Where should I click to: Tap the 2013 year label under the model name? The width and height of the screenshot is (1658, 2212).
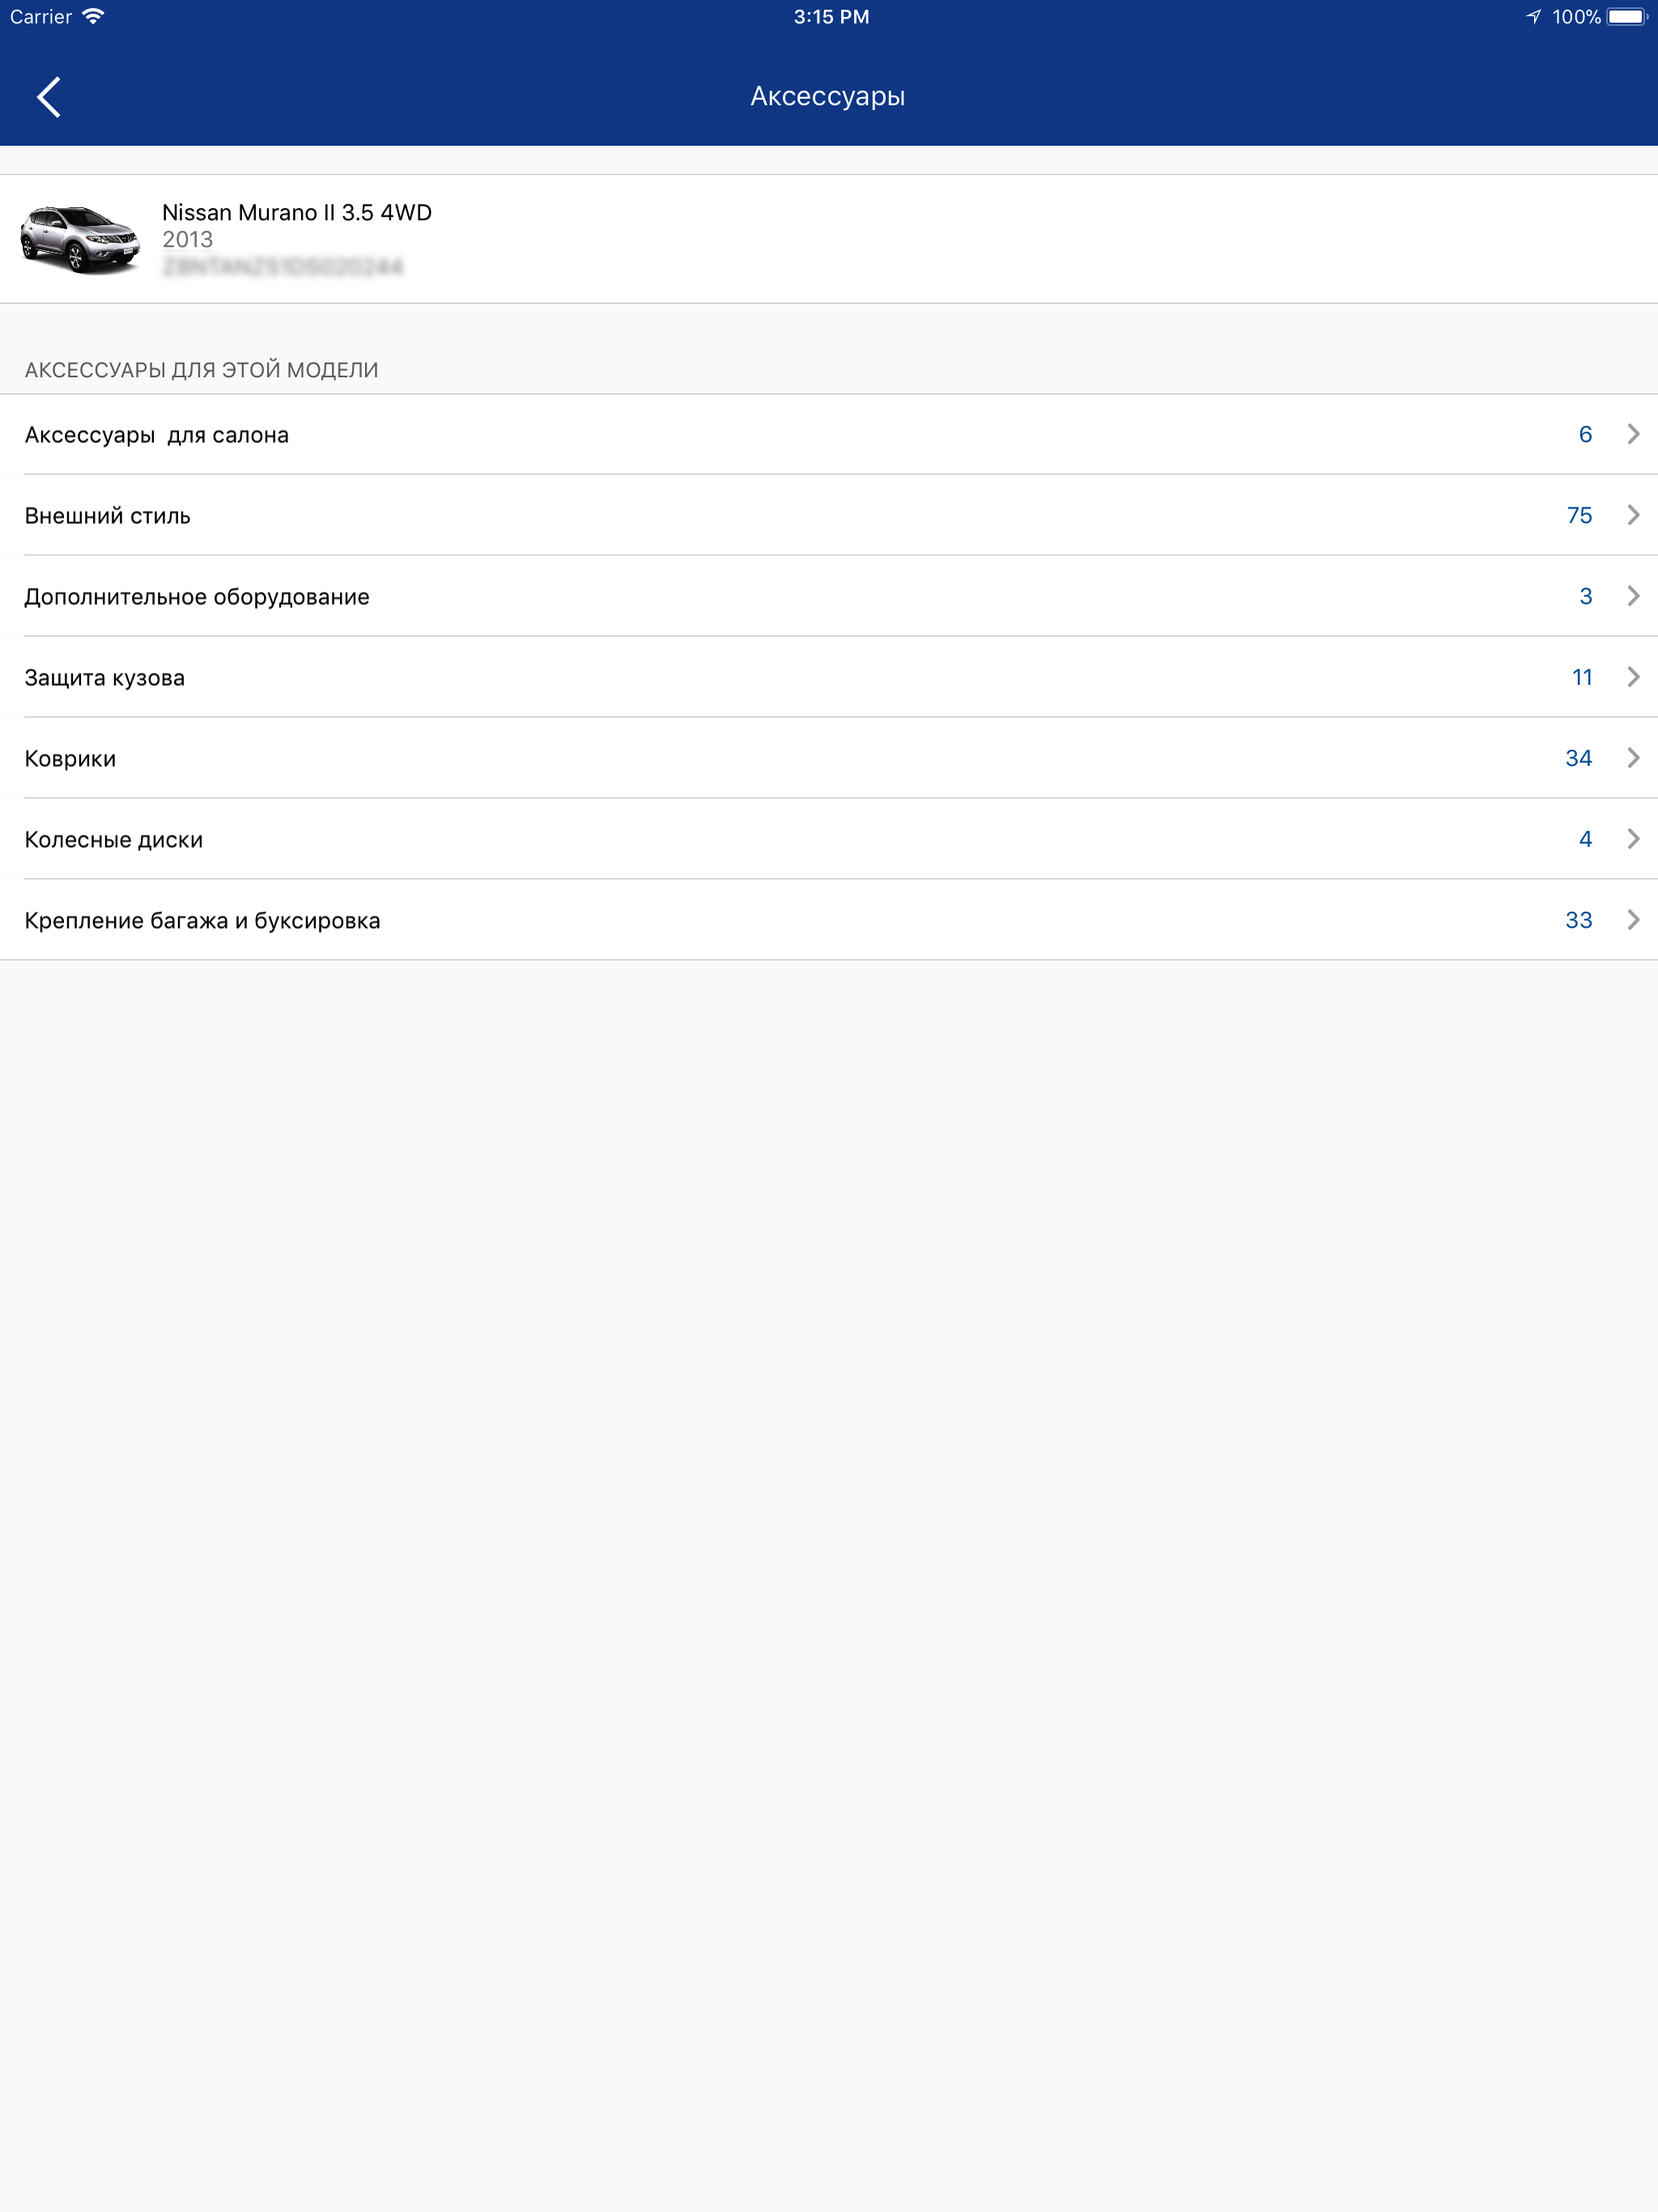coord(187,239)
